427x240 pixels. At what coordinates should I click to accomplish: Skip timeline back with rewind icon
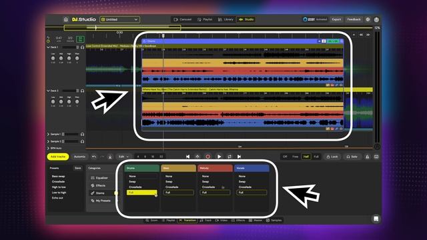pos(361,35)
